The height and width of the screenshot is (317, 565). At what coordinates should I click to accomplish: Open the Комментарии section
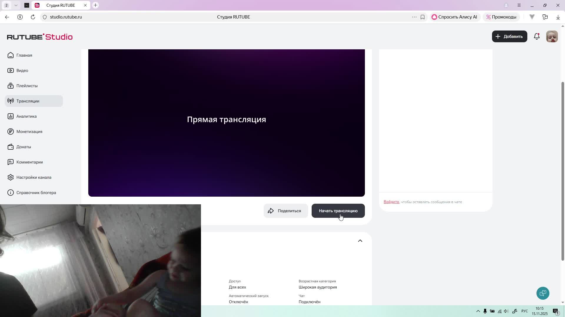[x=29, y=162]
